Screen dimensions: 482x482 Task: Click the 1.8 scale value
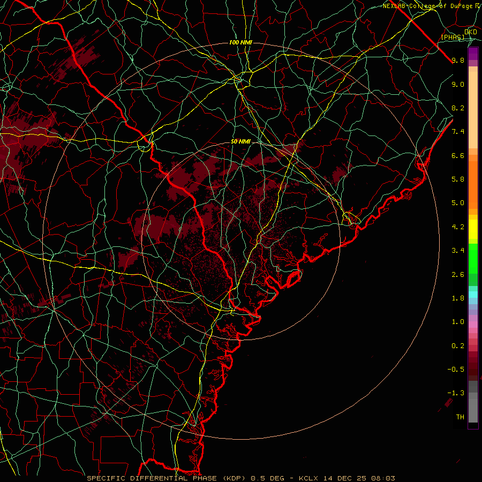tap(458, 298)
